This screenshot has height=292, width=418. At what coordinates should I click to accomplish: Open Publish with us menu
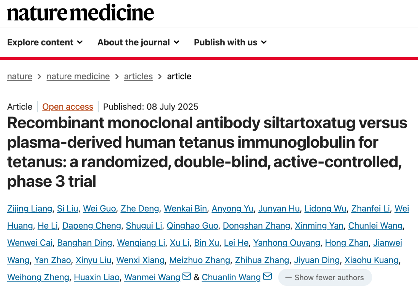[231, 42]
